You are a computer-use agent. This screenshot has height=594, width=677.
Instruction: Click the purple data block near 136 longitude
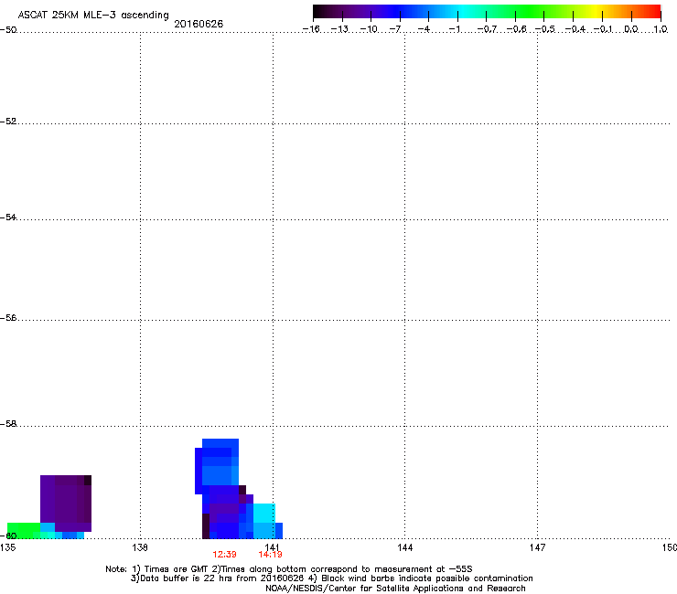pos(66,503)
